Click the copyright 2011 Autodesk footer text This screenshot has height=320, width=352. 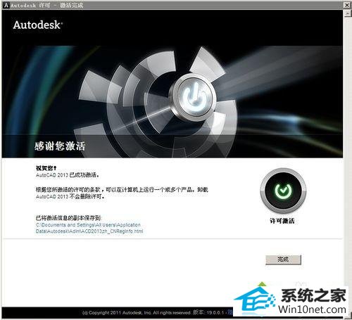tap(137, 313)
